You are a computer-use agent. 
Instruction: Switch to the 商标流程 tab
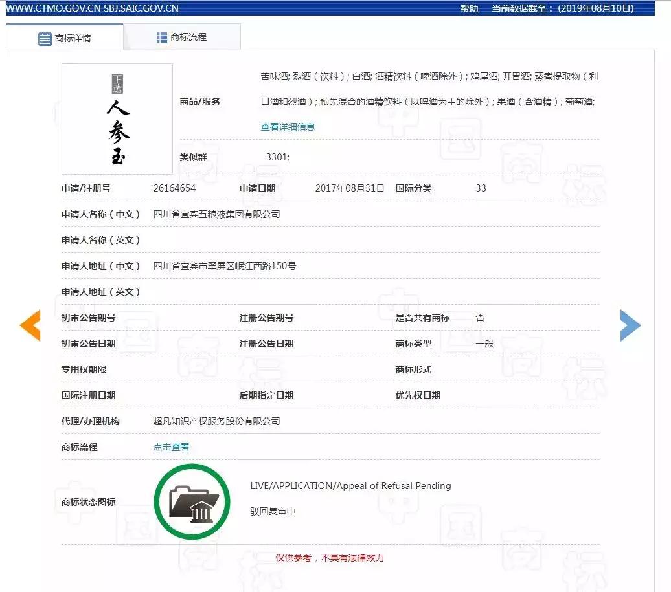182,37
